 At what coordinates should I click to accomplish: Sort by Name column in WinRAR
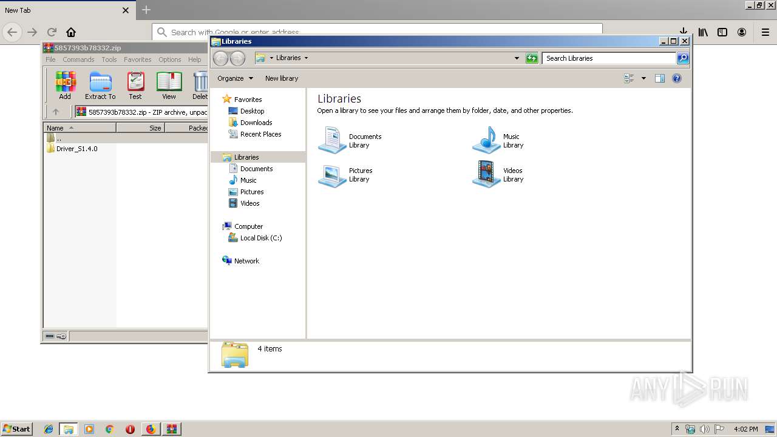coord(80,128)
